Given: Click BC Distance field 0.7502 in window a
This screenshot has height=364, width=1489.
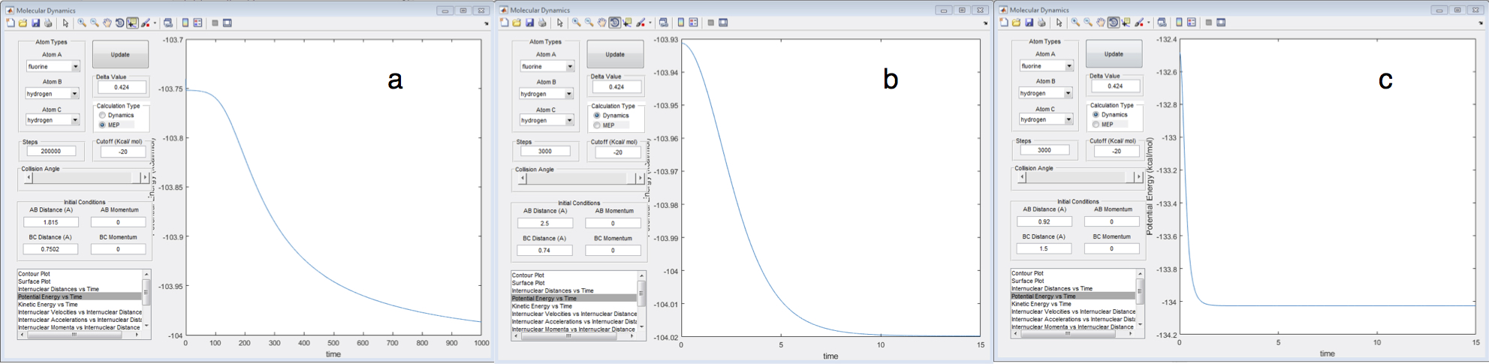Looking at the screenshot, I should tap(50, 249).
